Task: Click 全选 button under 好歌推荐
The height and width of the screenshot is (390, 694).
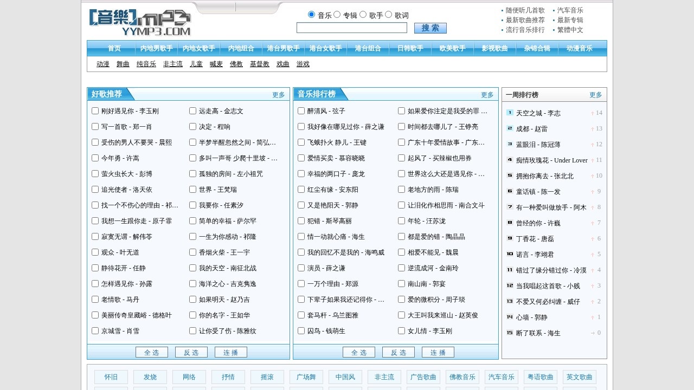Action: point(152,353)
